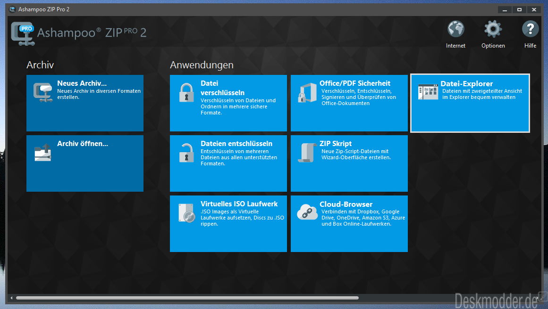The height and width of the screenshot is (309, 548).
Task: Click the horizontal scrollbar thumb at the bottom
Action: 187,298
